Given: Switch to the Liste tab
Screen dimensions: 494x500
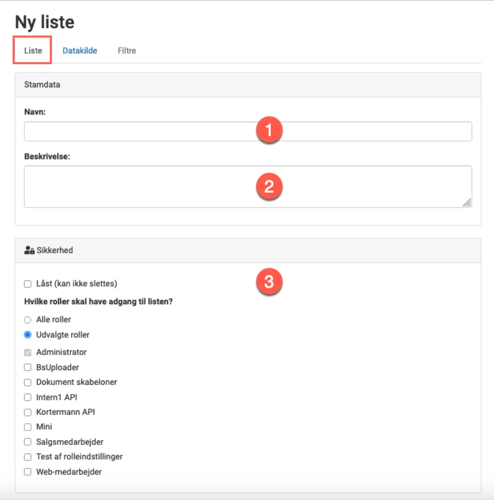Looking at the screenshot, I should 33,51.
